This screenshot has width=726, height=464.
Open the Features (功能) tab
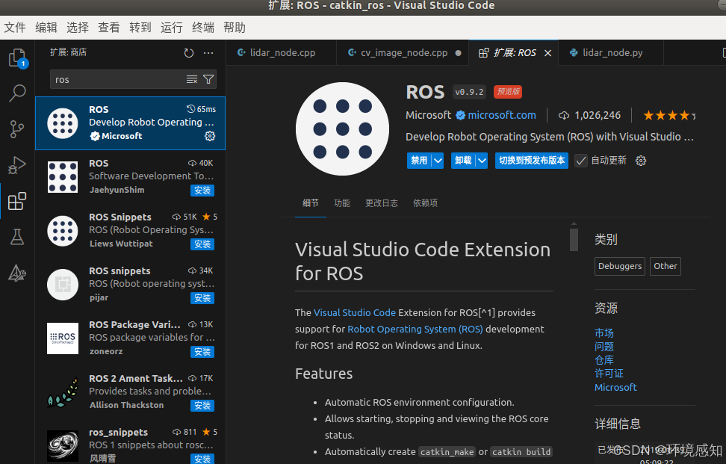point(342,202)
